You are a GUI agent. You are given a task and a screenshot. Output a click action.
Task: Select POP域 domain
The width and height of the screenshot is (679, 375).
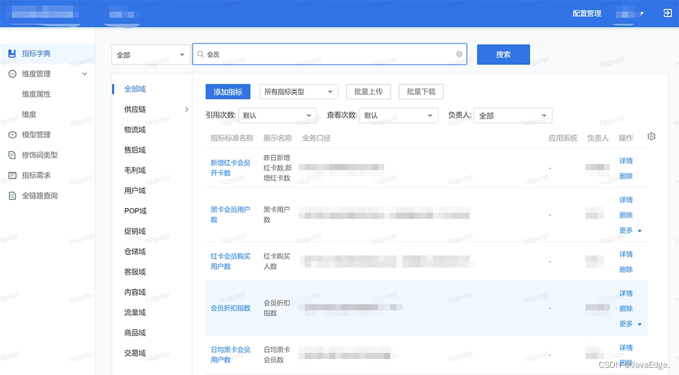click(136, 211)
